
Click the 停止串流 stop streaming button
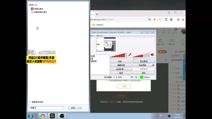[x=144, y=61]
